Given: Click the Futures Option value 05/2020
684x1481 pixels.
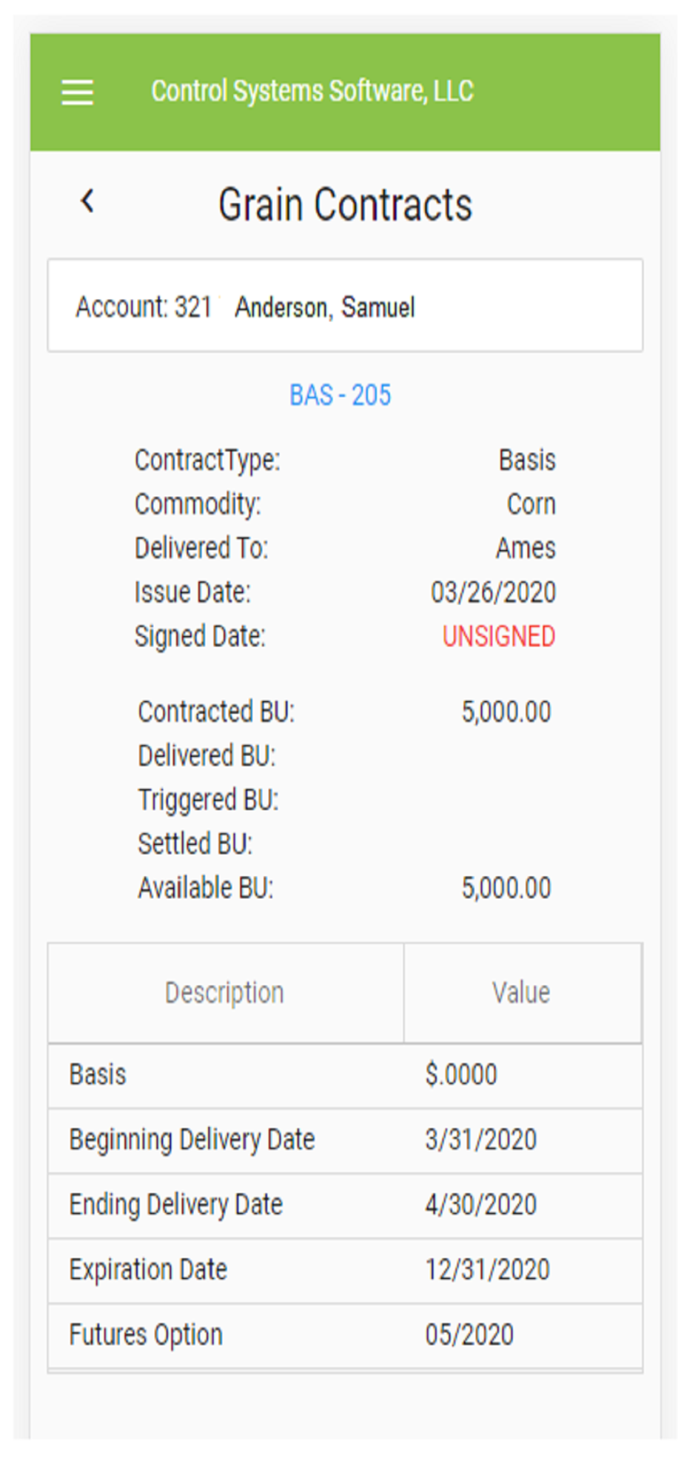Looking at the screenshot, I should (469, 1335).
